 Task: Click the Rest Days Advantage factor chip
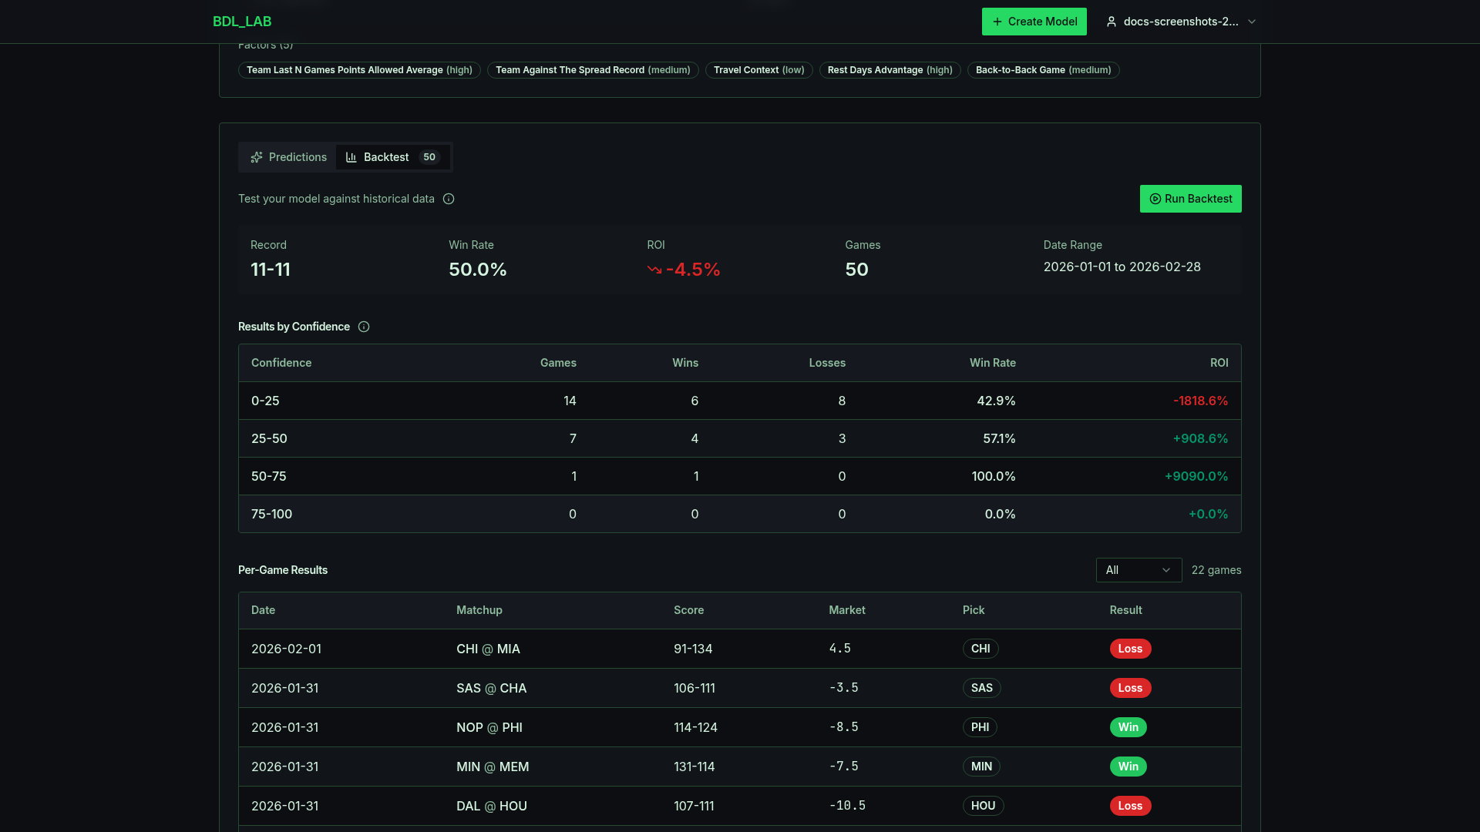point(890,70)
